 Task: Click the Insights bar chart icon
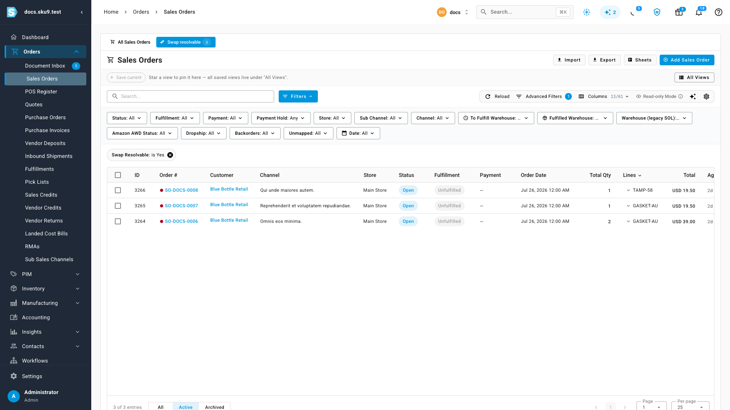coord(14,332)
